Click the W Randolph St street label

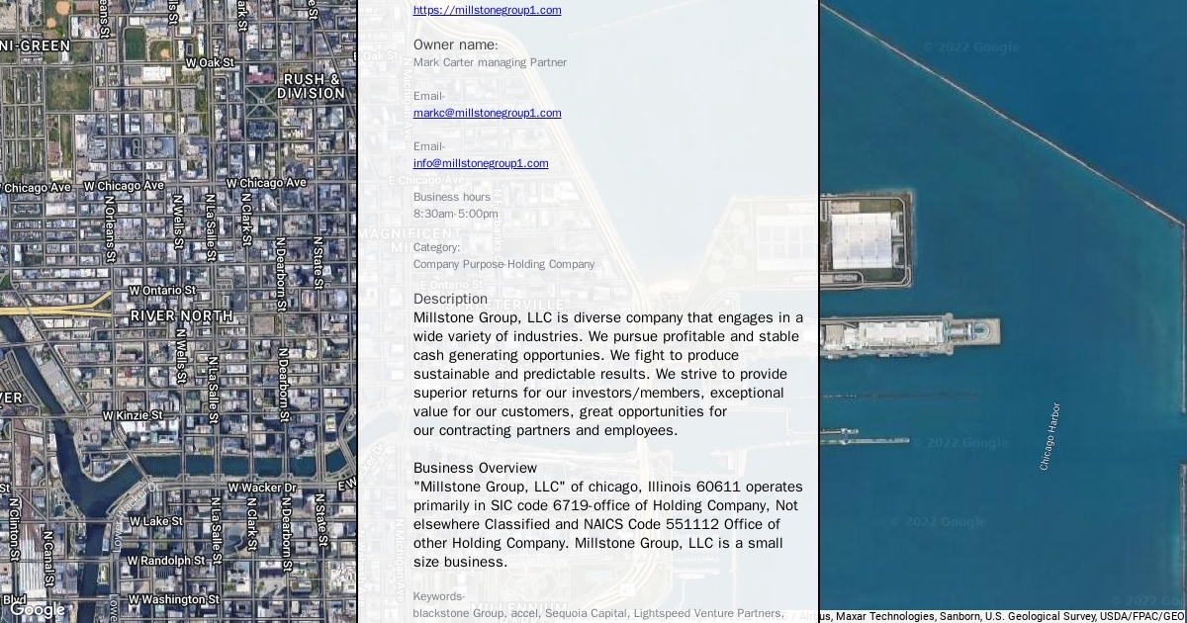pos(166,561)
